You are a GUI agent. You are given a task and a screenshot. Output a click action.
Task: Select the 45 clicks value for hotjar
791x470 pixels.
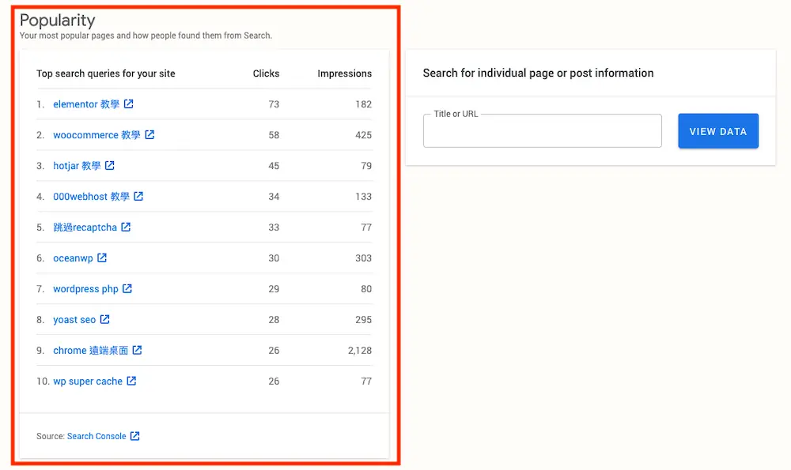point(274,166)
